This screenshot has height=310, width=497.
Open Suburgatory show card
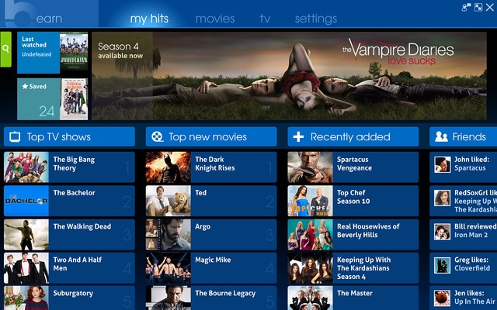69,298
